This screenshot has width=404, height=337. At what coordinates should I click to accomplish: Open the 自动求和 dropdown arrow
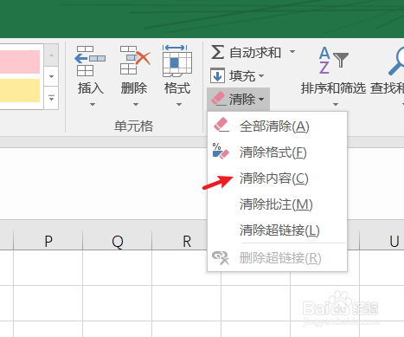click(x=292, y=52)
